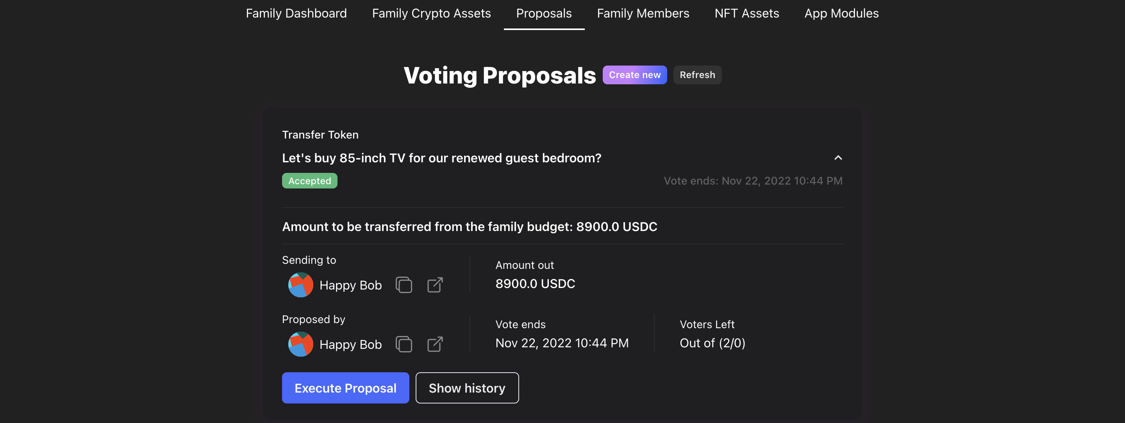This screenshot has height=423, width=1125.
Task: Go to Family Members tab
Action: point(643,13)
